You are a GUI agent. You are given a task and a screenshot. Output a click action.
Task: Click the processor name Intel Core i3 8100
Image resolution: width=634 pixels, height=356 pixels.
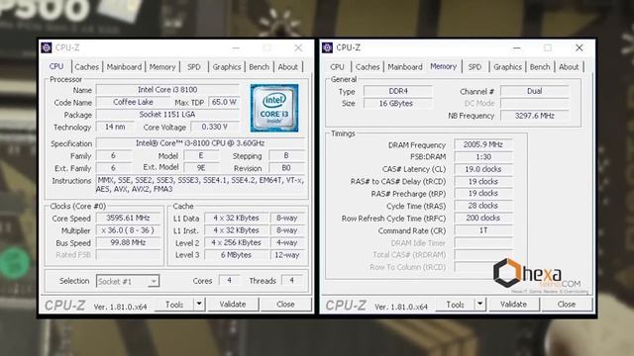point(167,90)
